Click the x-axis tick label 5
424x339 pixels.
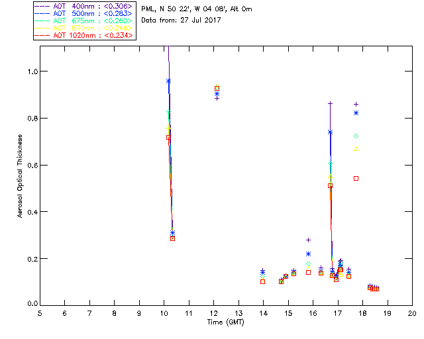click(x=40, y=314)
